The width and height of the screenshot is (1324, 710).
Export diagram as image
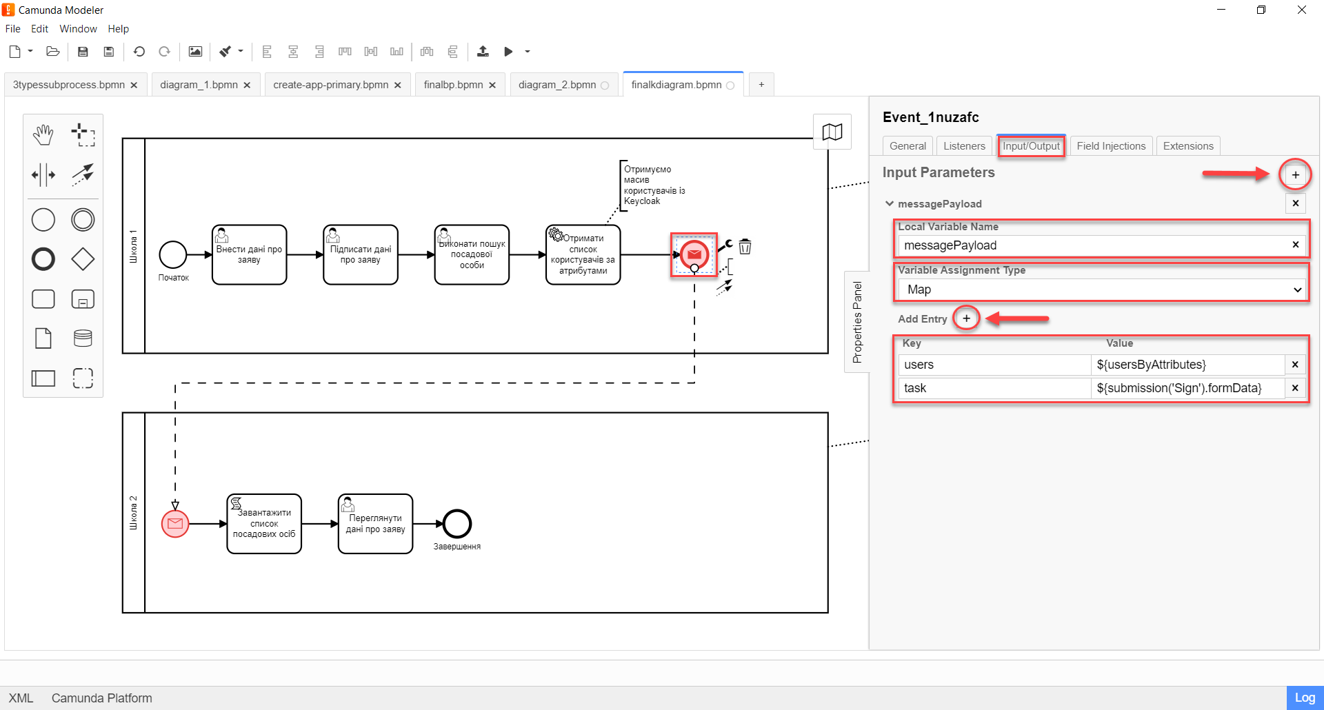(195, 52)
